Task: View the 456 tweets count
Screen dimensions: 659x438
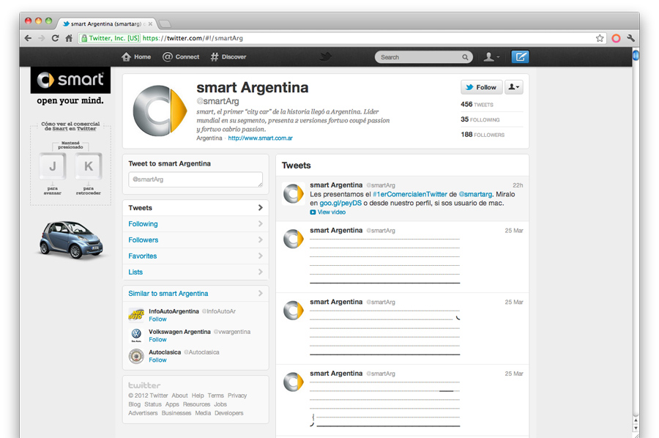Action: pos(477,104)
